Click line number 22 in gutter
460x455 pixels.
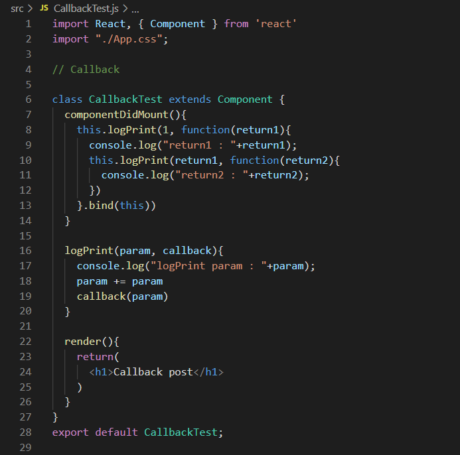(25, 342)
